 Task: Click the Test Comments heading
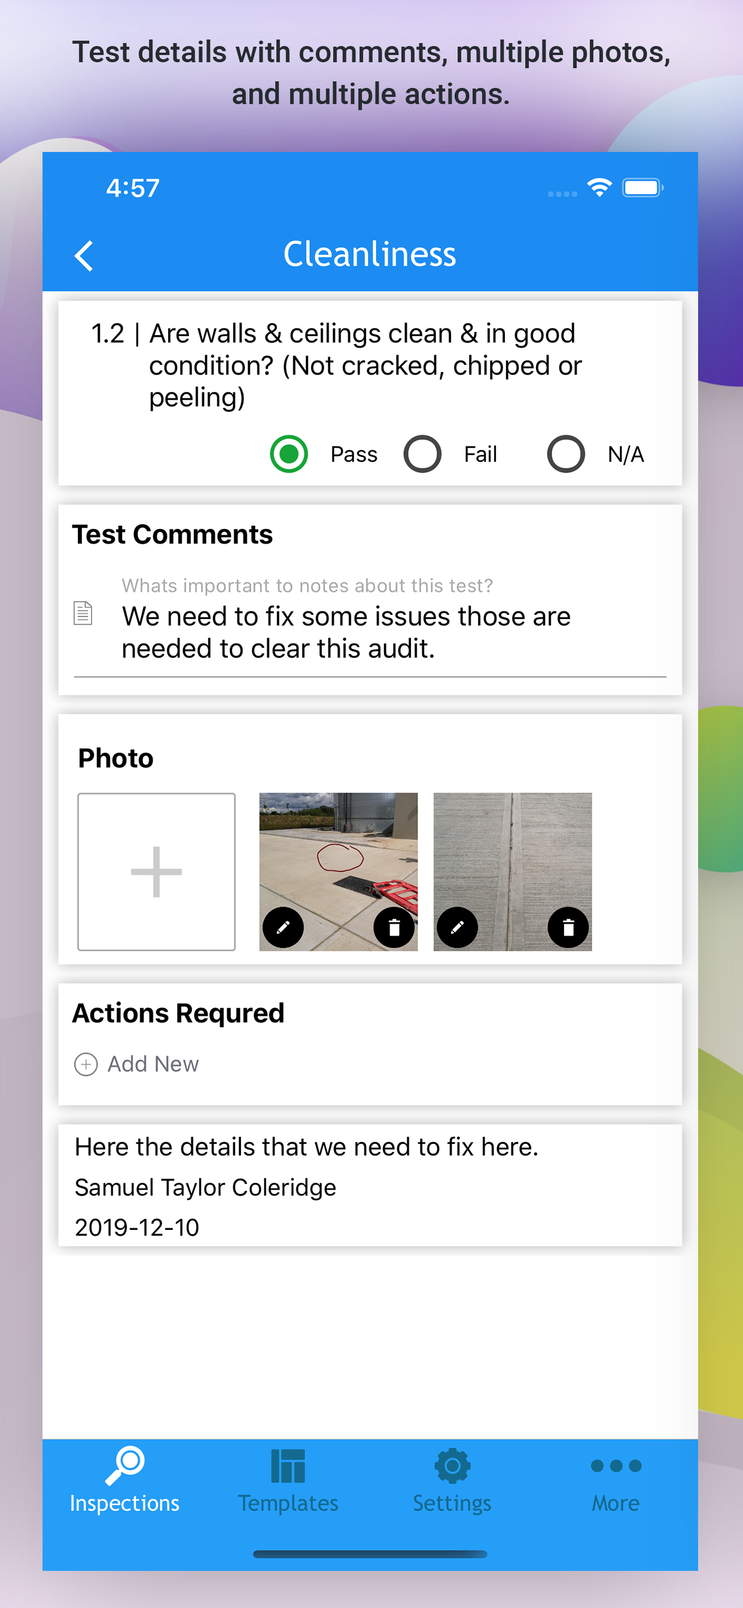(x=172, y=534)
